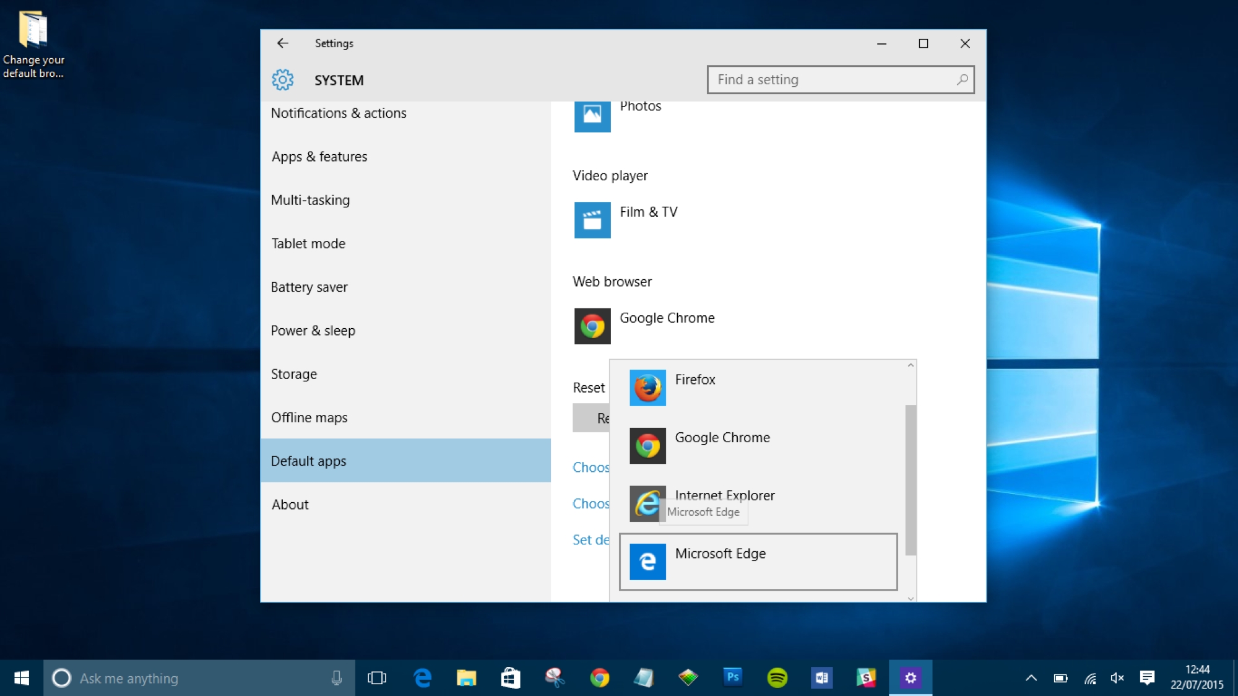Screen dimensions: 1238x696
Task: Open Slack from the taskbar
Action: pyautogui.click(x=865, y=678)
